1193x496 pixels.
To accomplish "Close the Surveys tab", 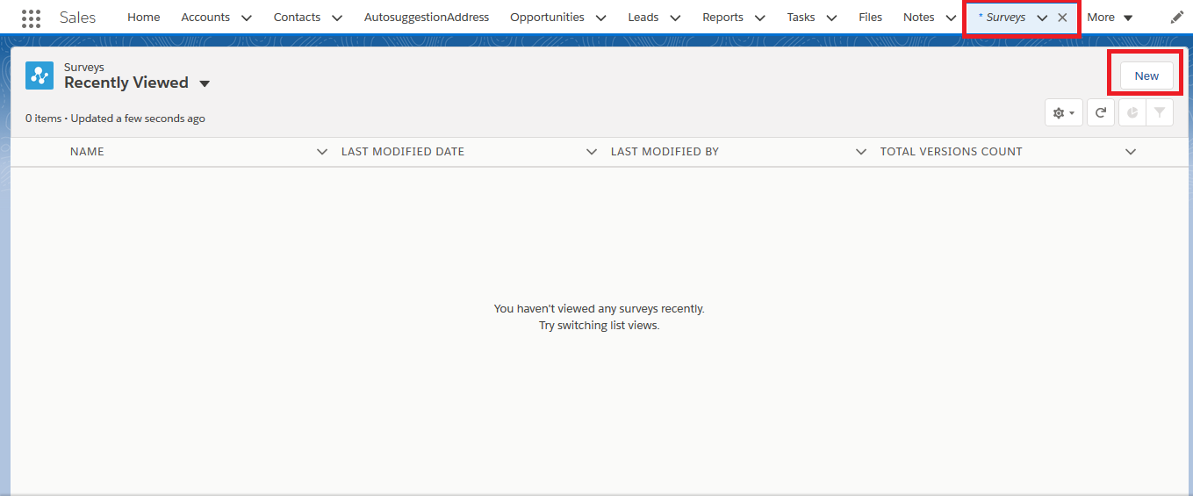I will (1062, 18).
